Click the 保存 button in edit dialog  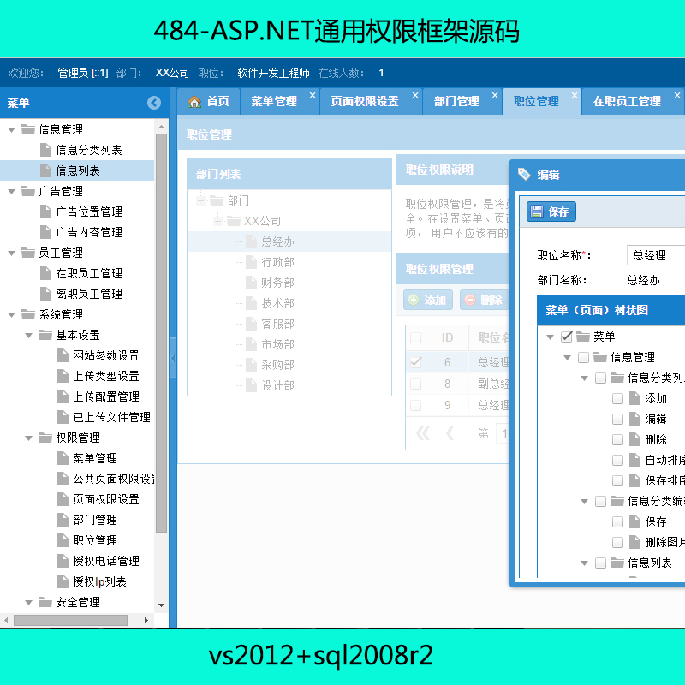(551, 211)
